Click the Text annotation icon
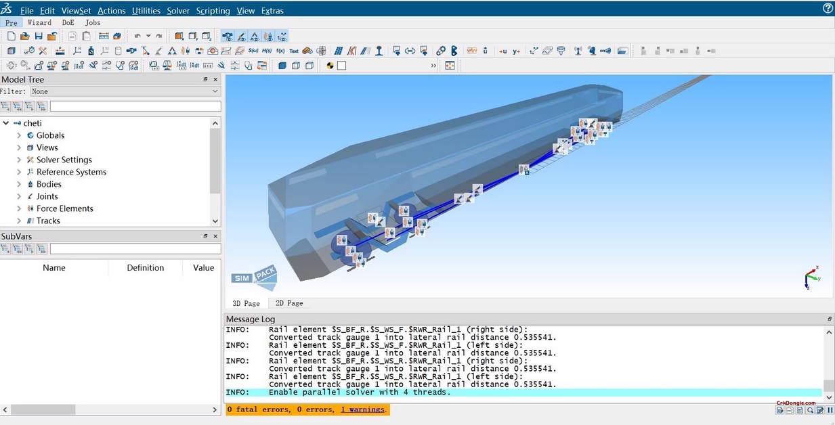Screen dimensions: 835x425 point(294,51)
